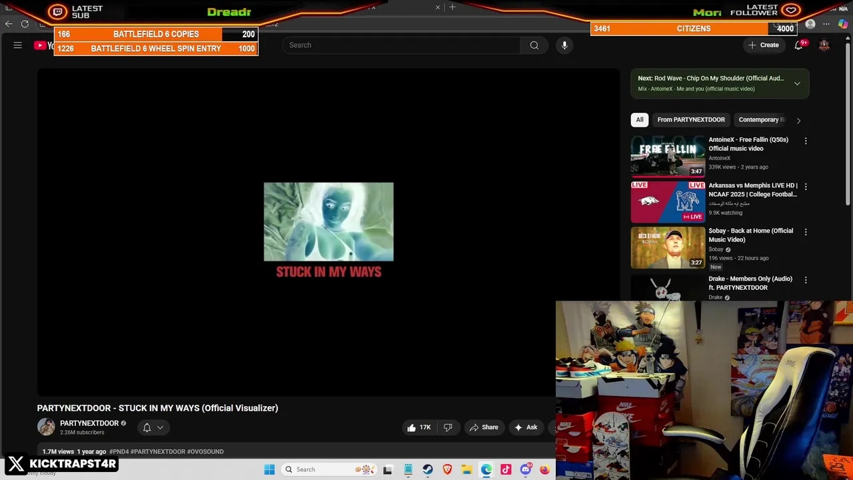Open the Copilot sidebar icon

(843, 25)
